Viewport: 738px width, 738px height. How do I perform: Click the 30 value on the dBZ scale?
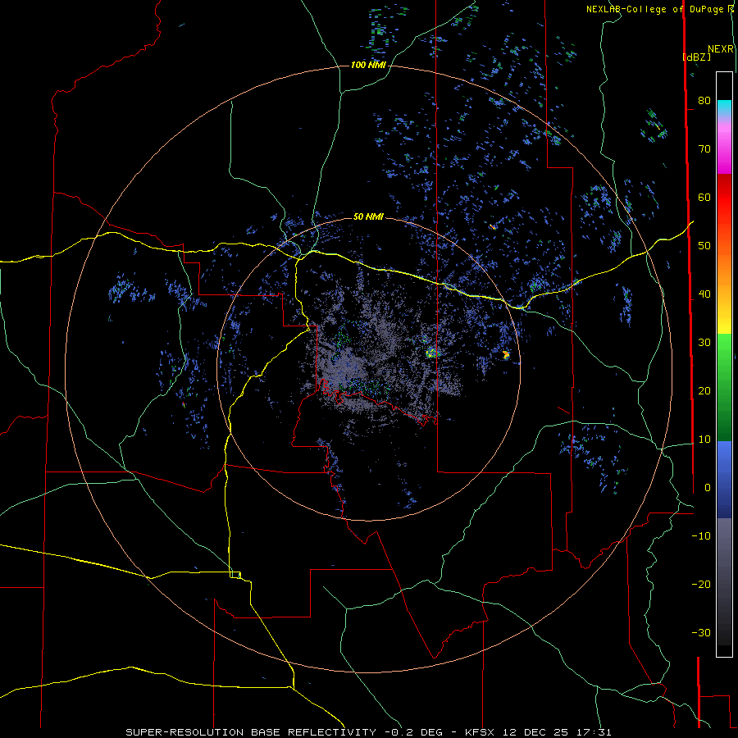click(x=704, y=343)
